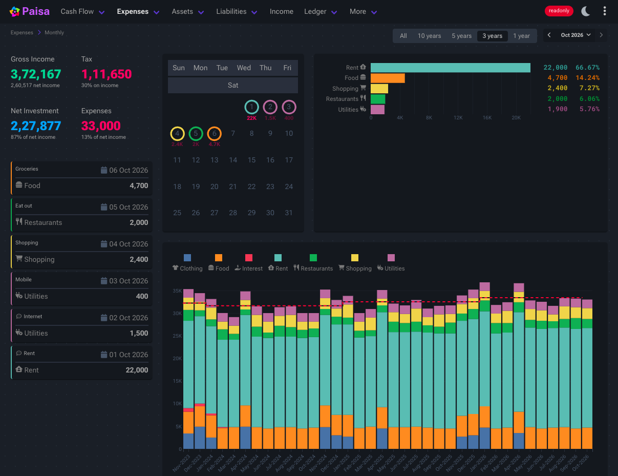Click house icon on Rent transaction card
The image size is (618, 476).
[x=19, y=369]
